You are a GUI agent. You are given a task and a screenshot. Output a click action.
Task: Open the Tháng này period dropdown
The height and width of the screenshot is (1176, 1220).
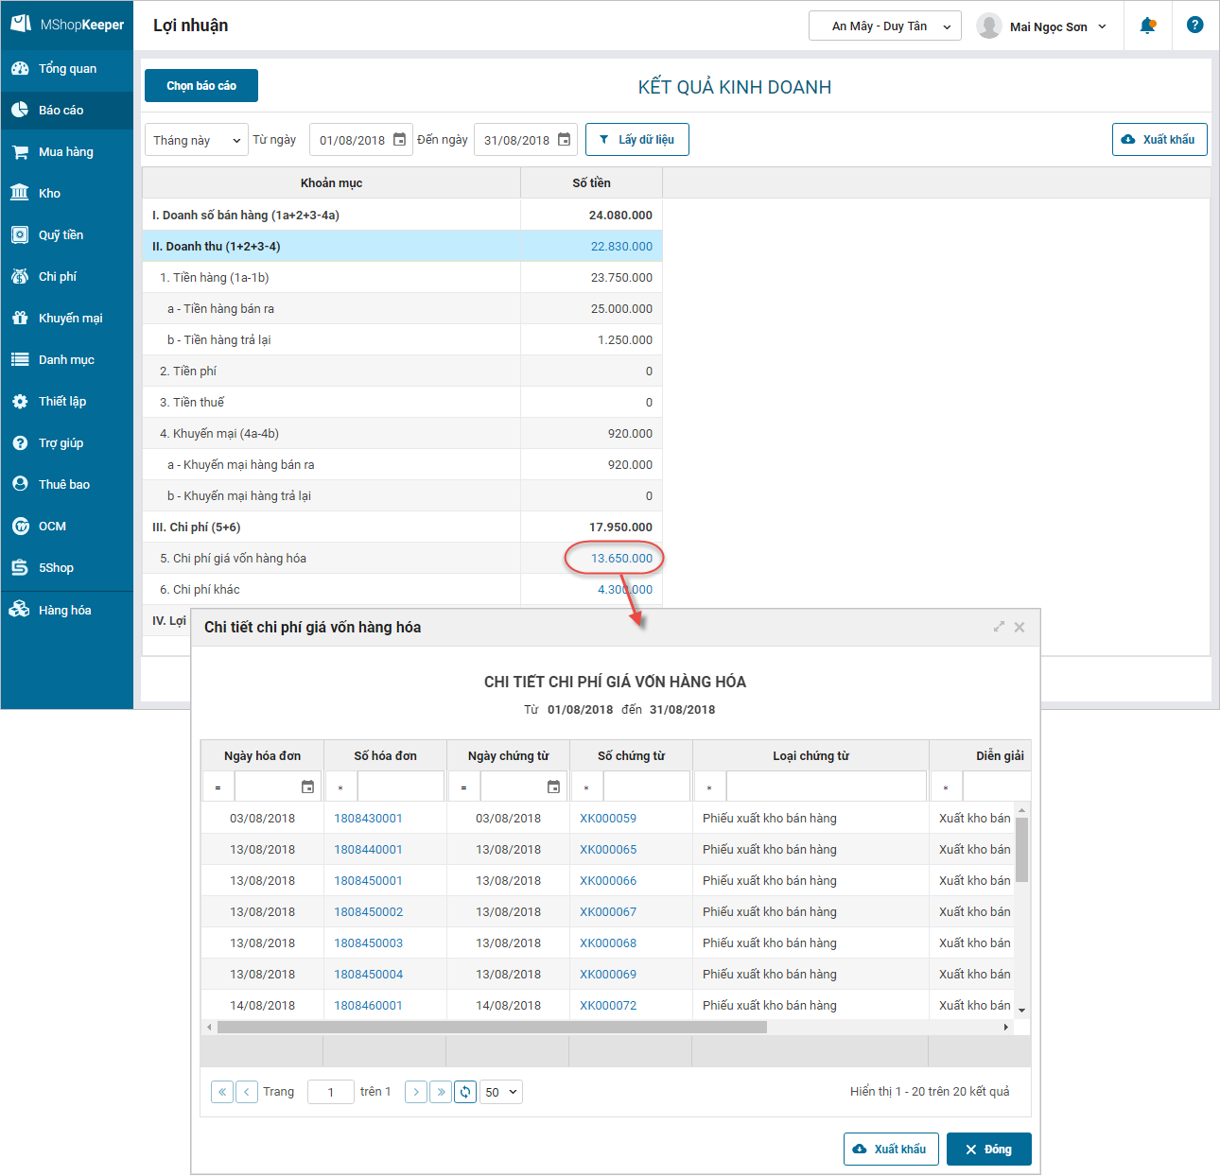pyautogui.click(x=196, y=140)
